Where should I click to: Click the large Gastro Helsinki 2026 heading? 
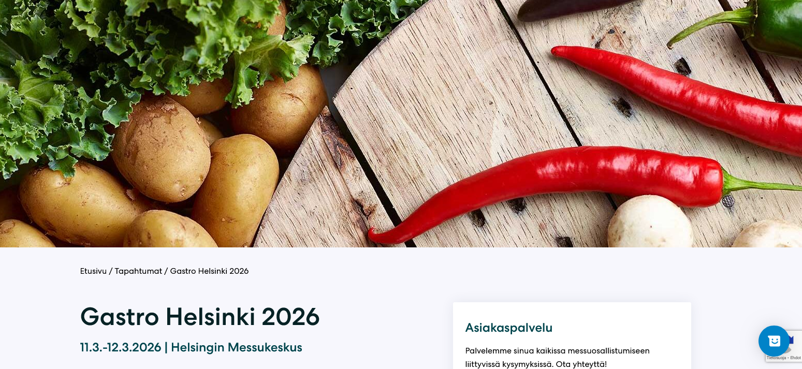pyautogui.click(x=200, y=317)
